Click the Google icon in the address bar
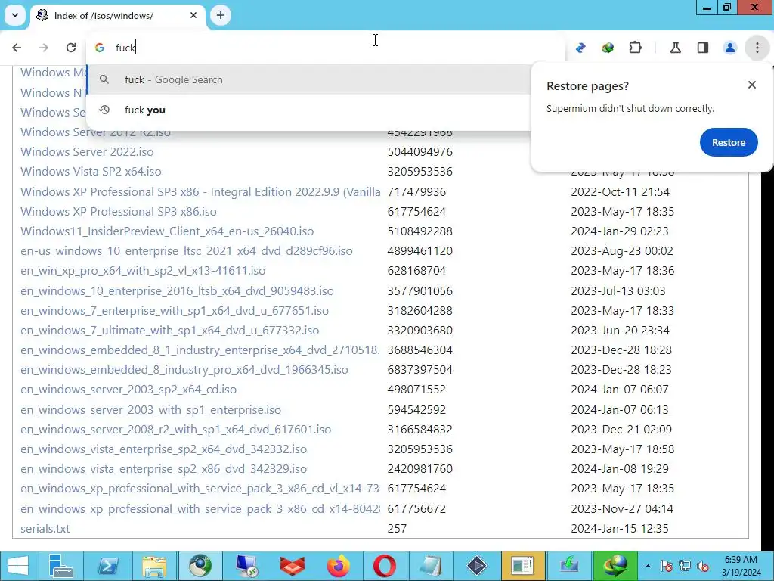774x581 pixels. [100, 48]
